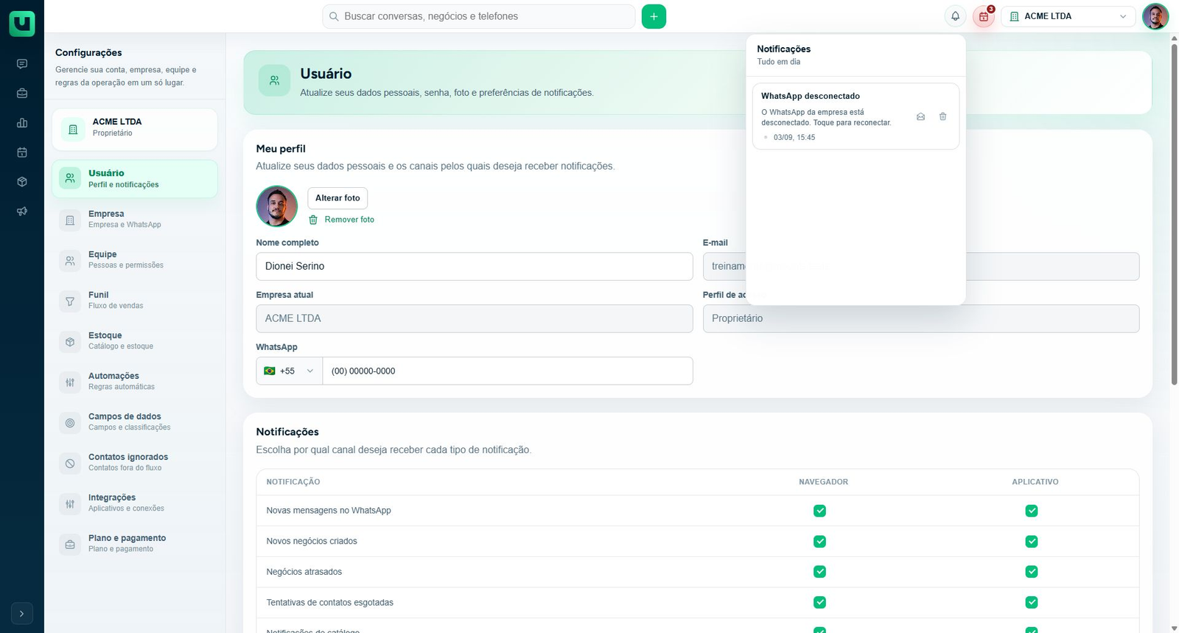
Task: Open the ACME LTDA company selector
Action: coord(1068,16)
